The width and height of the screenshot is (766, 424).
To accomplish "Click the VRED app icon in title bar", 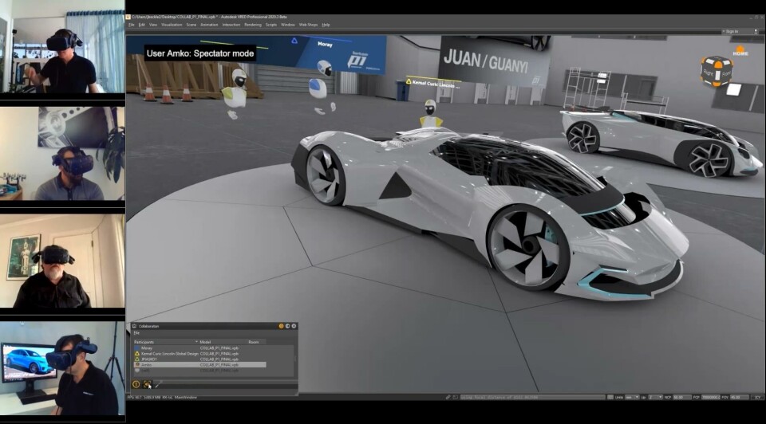I will (128, 17).
